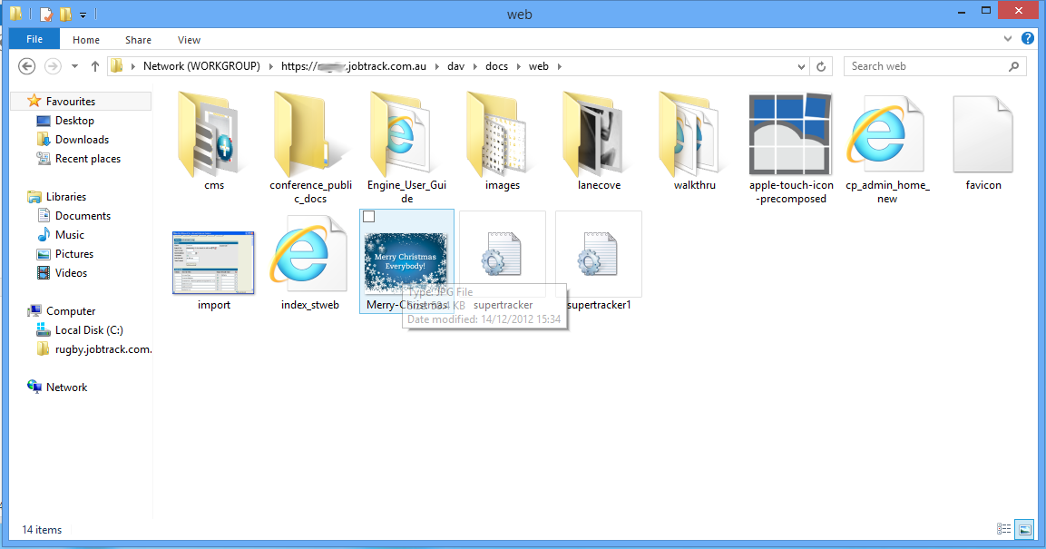This screenshot has width=1046, height=549.
Task: Tick the checkbox on the Merry-Christmas thumbnail
Action: click(368, 216)
